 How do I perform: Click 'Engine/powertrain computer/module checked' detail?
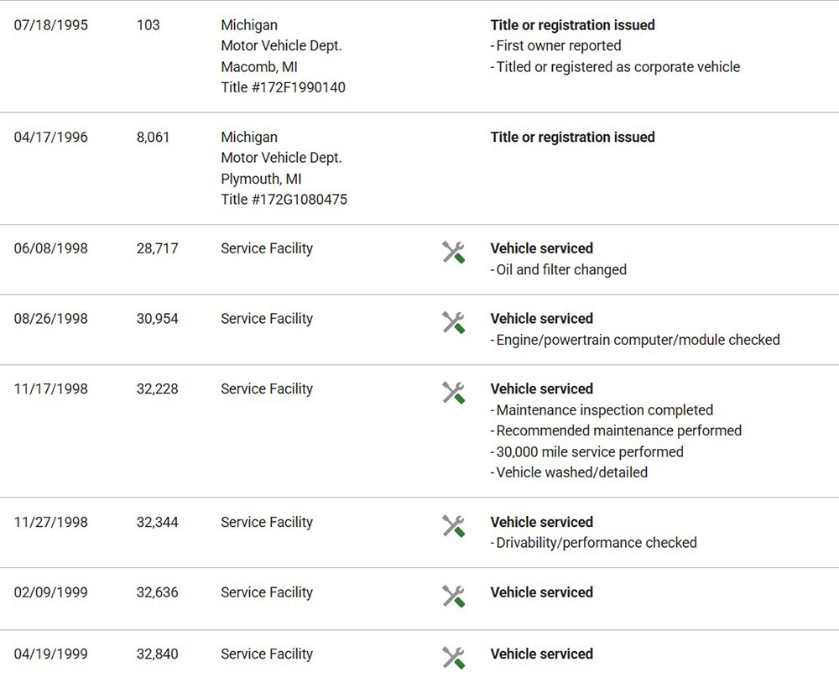pyautogui.click(x=638, y=340)
